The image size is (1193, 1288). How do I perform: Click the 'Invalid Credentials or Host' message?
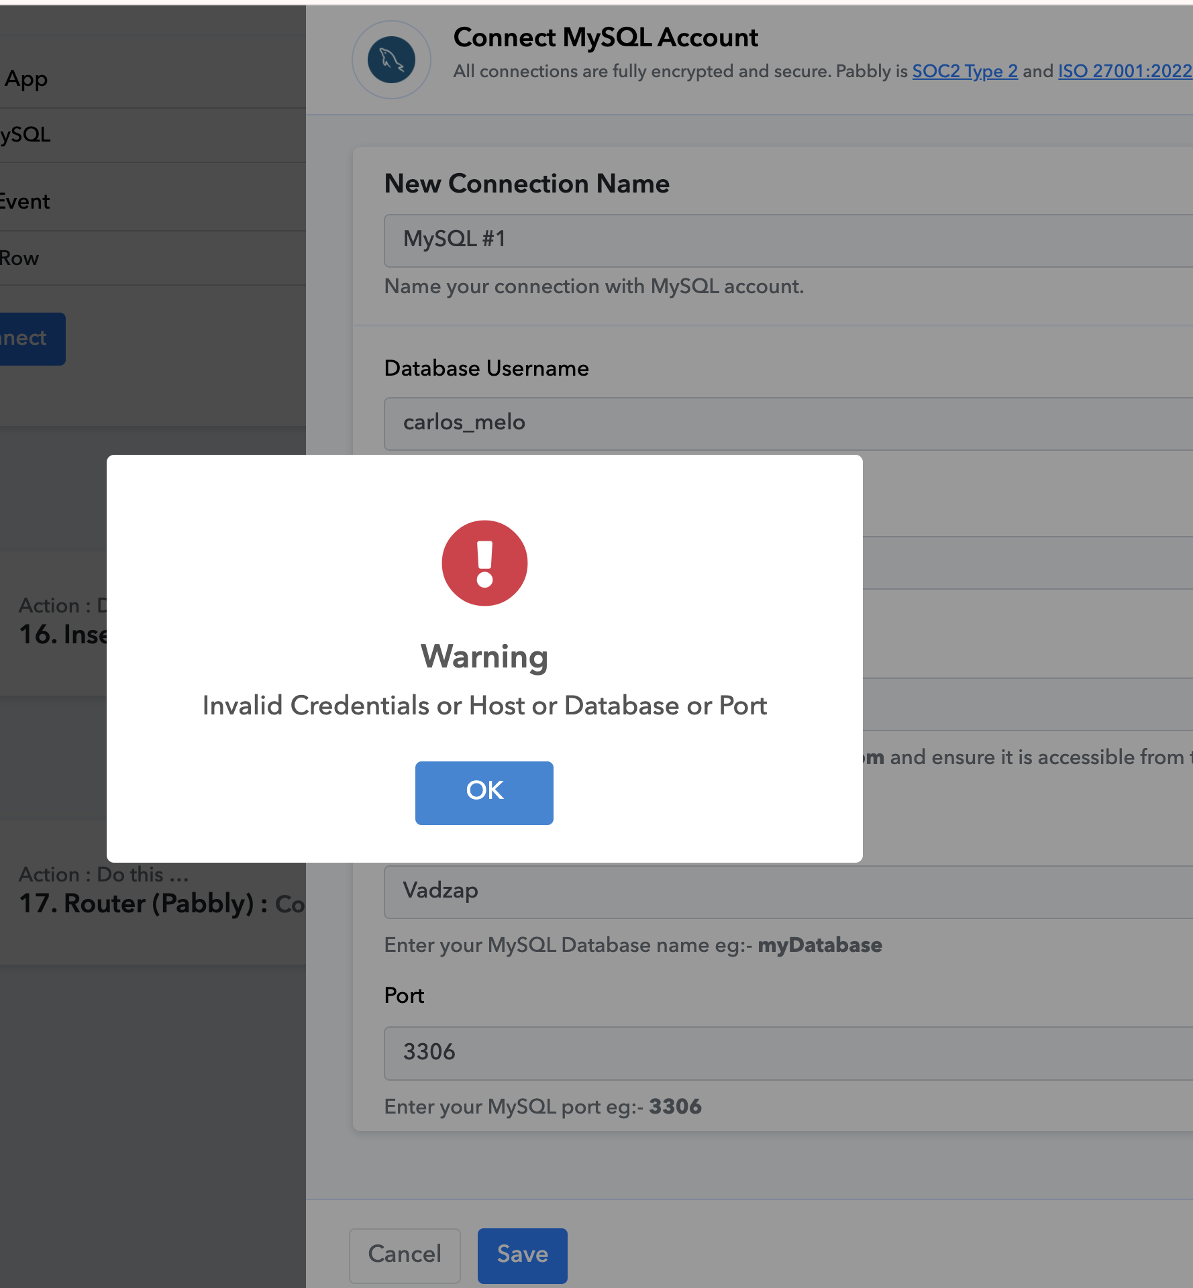click(x=484, y=706)
